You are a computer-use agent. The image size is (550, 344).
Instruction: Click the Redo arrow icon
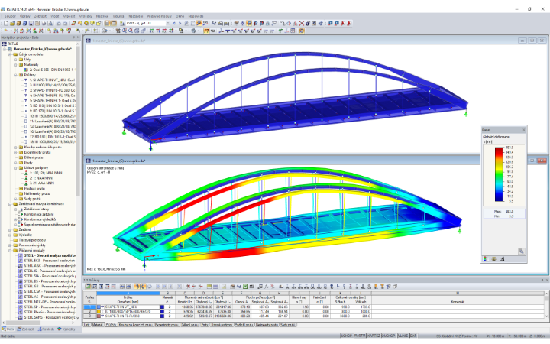65,24
